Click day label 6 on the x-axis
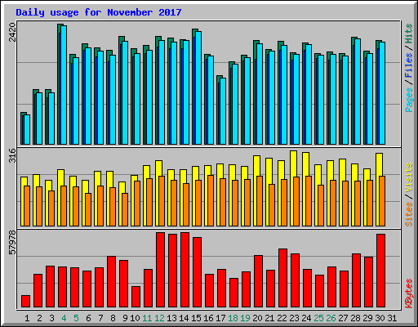 pos(88,318)
